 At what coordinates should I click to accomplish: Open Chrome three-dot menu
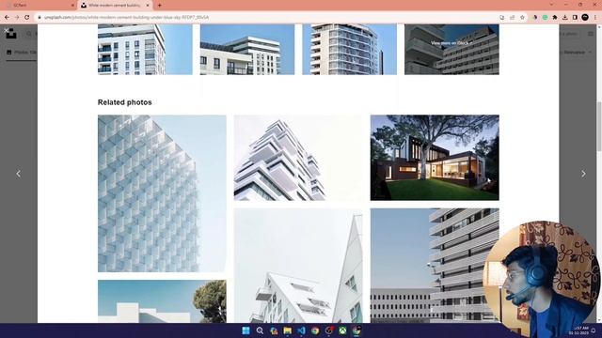[595, 17]
